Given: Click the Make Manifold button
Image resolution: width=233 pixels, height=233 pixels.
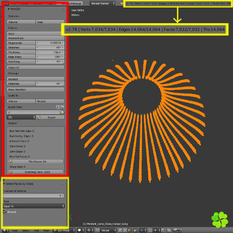Looking at the screenshot, I should point(36,89).
